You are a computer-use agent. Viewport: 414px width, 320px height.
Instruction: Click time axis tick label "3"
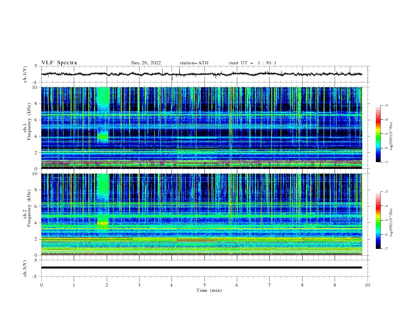139,285
